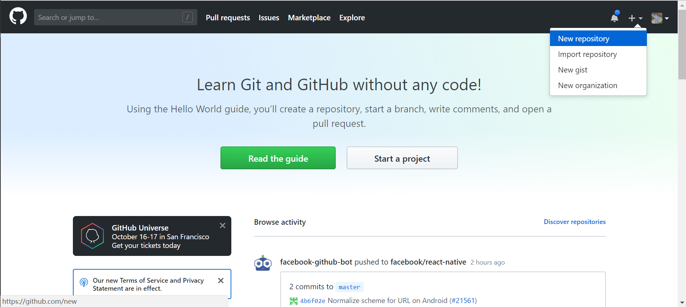The height and width of the screenshot is (307, 686).
Task: Focus the Search or jump to field
Action: point(116,17)
